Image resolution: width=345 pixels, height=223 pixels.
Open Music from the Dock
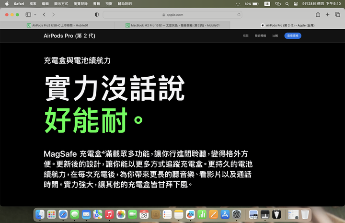click(109, 214)
